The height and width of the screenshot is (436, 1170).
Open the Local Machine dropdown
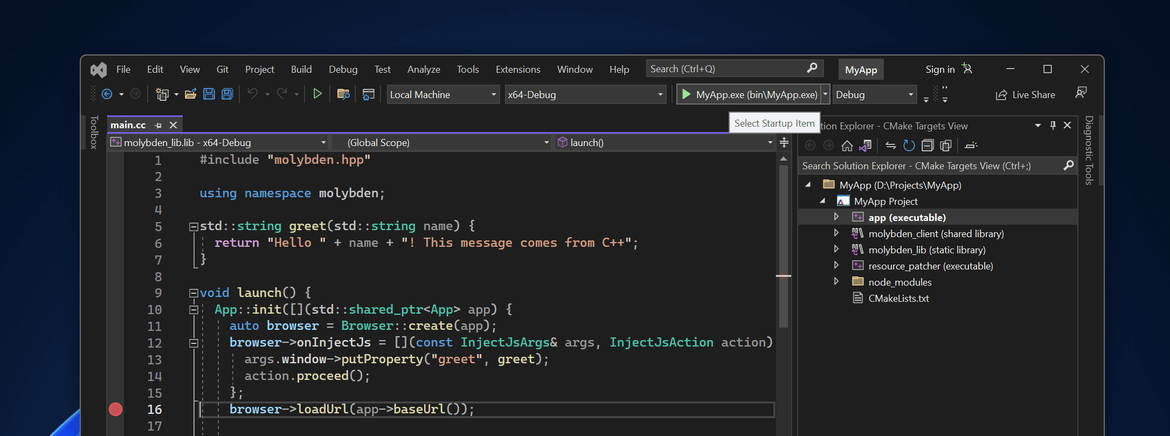442,94
